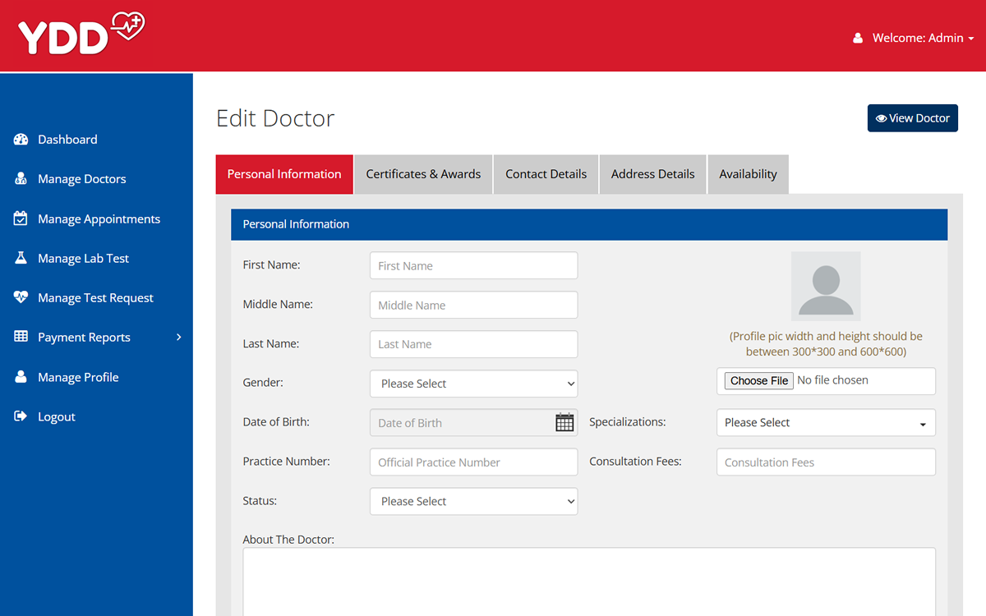Switch to the Certificates & Awards tab
Screen dimensions: 986x616
[x=423, y=174]
